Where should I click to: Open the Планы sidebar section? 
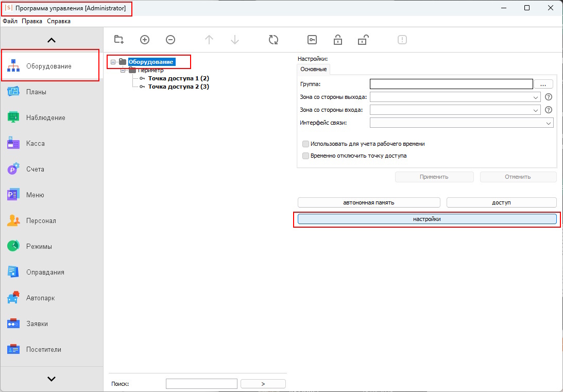click(52, 92)
